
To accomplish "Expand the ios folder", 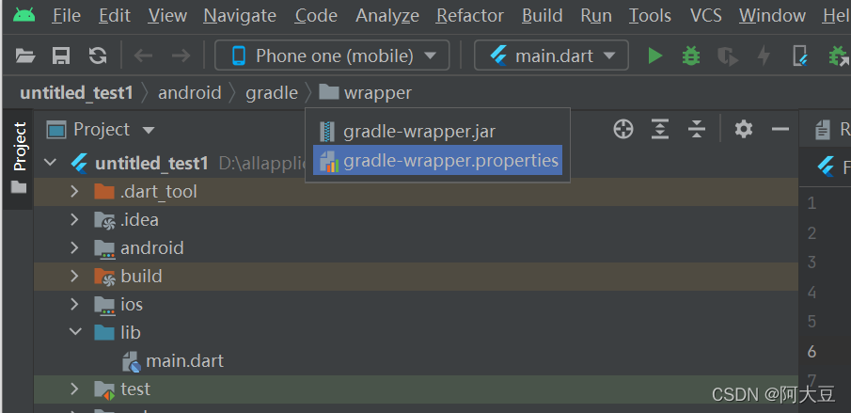I will pos(75,304).
